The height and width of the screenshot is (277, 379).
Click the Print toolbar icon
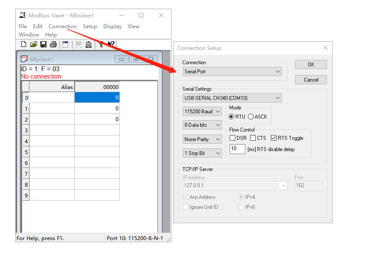tap(53, 44)
